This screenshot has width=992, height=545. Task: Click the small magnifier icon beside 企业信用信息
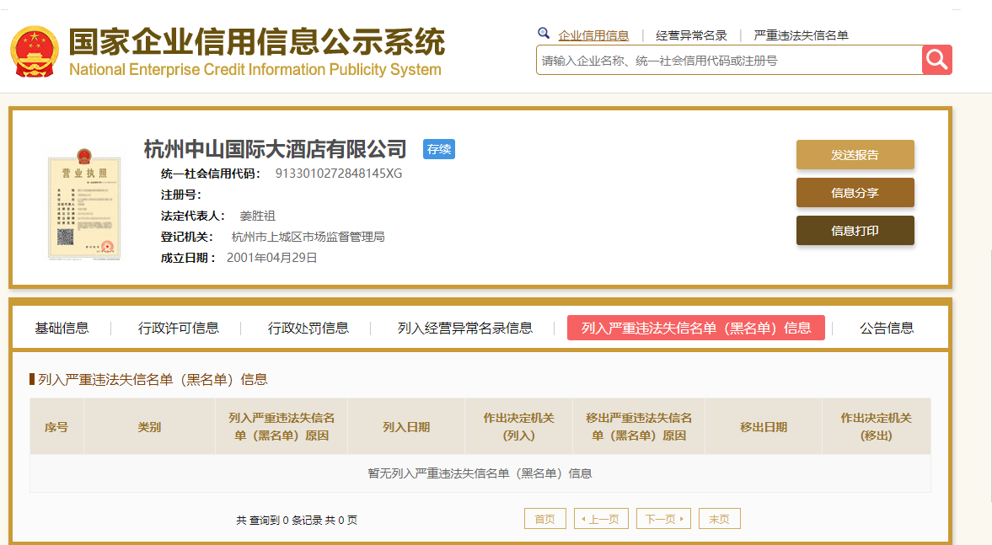(x=544, y=34)
